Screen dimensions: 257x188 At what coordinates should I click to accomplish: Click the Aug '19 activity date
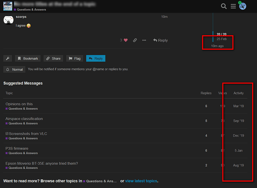[x=239, y=165]
